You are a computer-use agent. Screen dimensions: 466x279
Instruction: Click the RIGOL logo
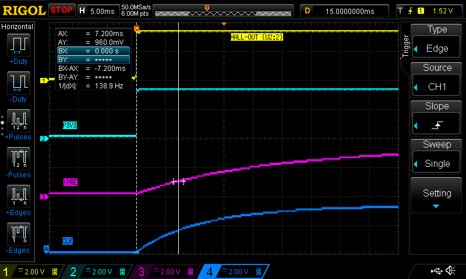(x=24, y=10)
